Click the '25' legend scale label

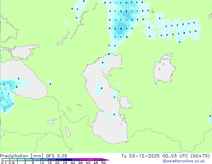pos(65,163)
